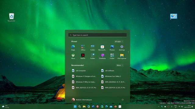Launch Xbox from pinned apps
Image resolution: width=195 pixels, height=109 pixels.
[x=73, y=56]
